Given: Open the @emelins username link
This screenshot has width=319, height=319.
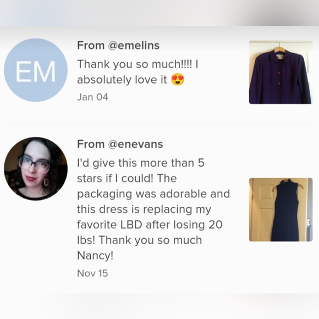Looking at the screenshot, I should click(x=134, y=45).
